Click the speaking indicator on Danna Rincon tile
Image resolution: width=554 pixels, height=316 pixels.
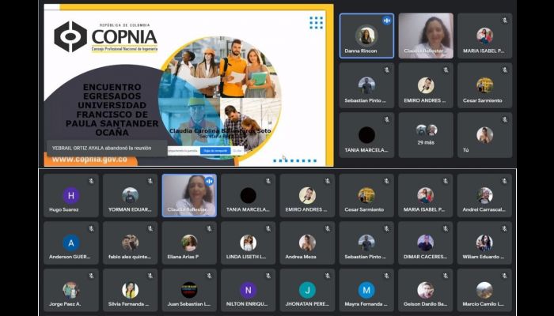386,21
